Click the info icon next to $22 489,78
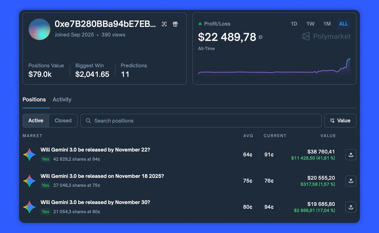This screenshot has height=233, width=379. [x=261, y=37]
